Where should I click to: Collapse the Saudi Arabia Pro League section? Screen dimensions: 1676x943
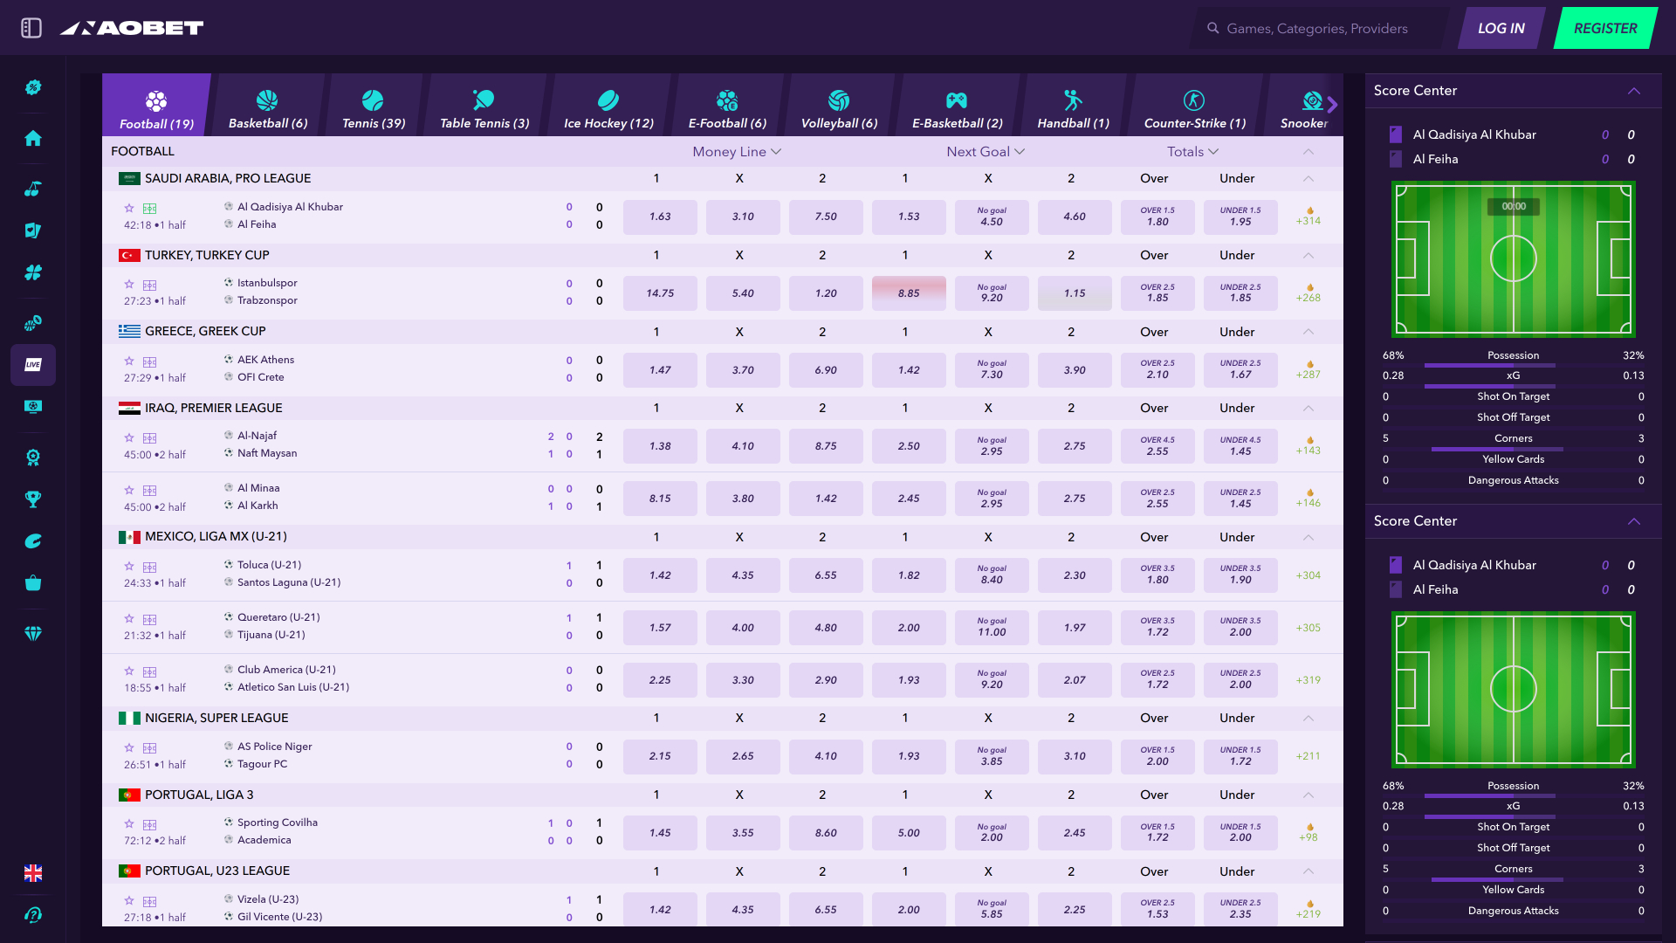1307,179
